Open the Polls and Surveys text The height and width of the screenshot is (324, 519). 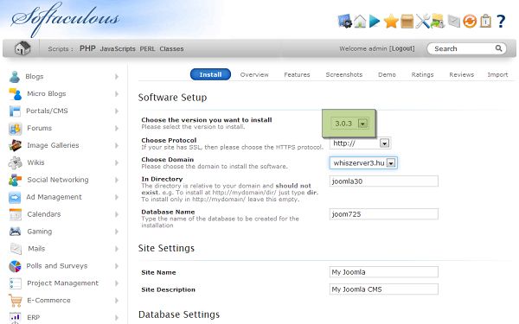tap(57, 266)
